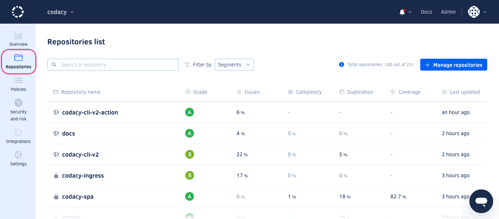This screenshot has height=219, width=499.
Task: Open the Docs menu item
Action: tap(426, 11)
